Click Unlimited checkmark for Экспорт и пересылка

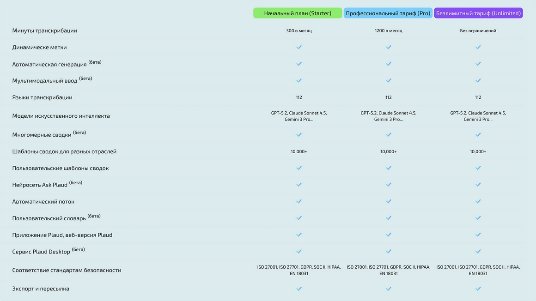[478, 289]
